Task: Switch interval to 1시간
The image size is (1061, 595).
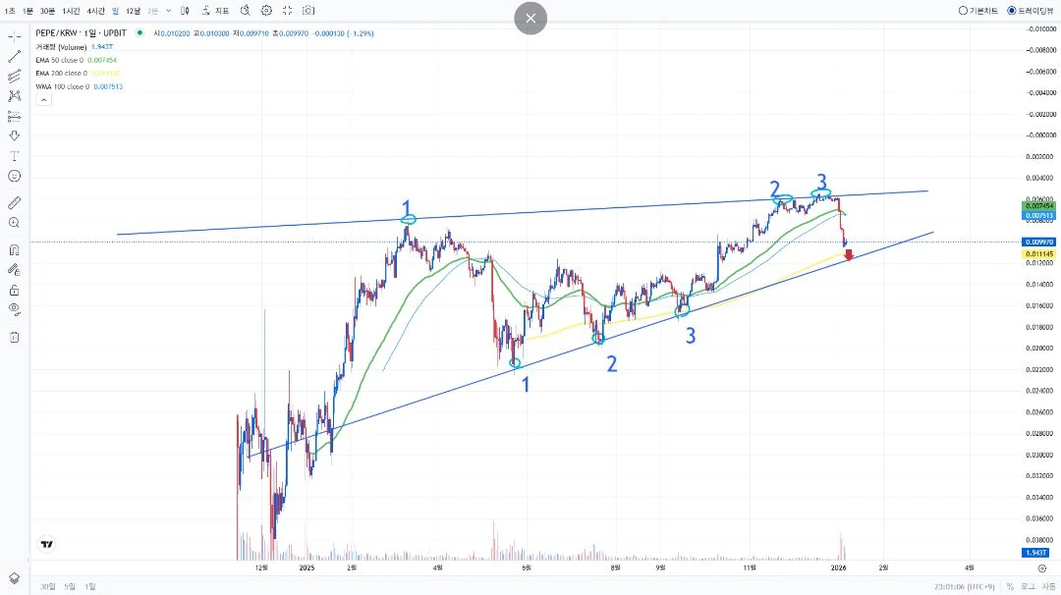Action: coord(71,11)
